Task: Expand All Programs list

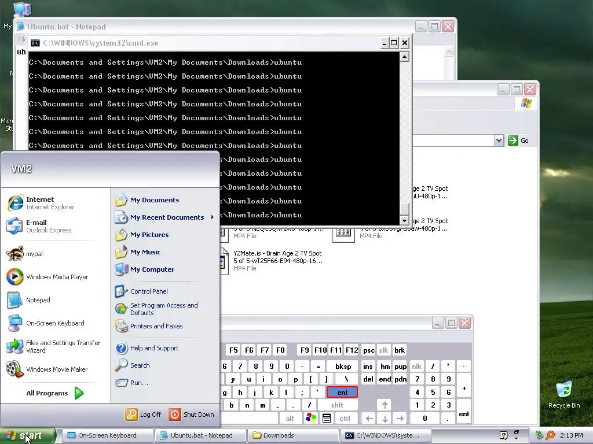Action: click(55, 393)
